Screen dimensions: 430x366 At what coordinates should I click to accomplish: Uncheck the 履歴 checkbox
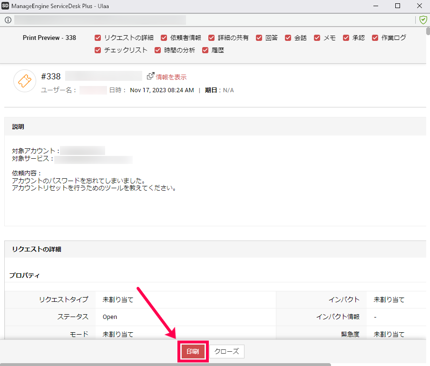(x=205, y=50)
